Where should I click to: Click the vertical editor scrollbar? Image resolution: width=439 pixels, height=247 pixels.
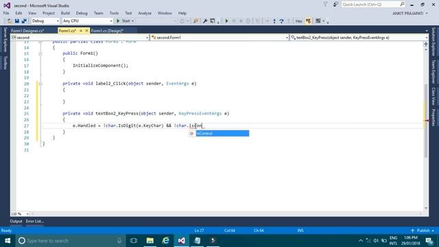pos(426,121)
